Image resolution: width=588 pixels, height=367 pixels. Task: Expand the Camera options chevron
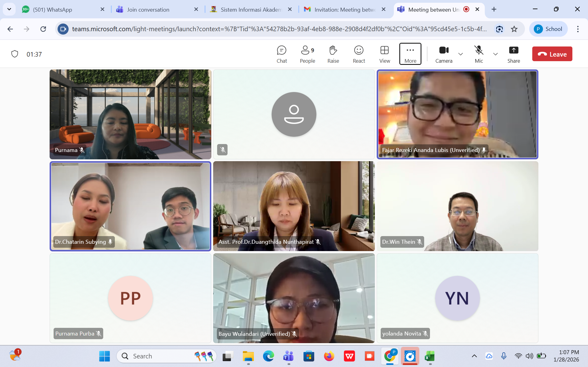[x=460, y=54]
